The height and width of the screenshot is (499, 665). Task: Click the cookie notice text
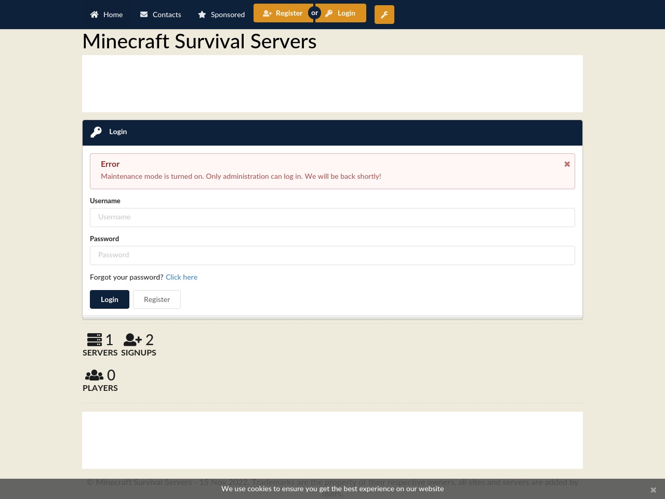point(332,489)
